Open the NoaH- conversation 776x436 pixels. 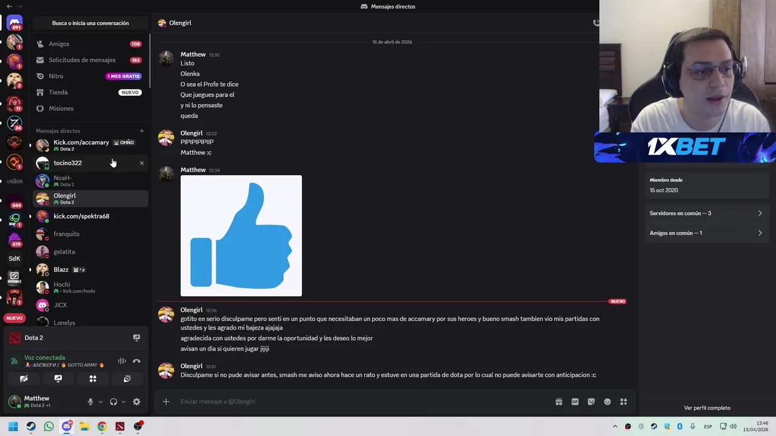90,180
